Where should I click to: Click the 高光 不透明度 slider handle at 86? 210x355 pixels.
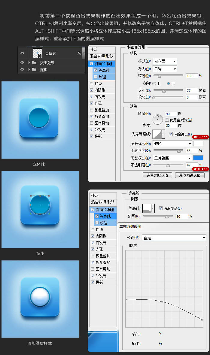(x=179, y=151)
